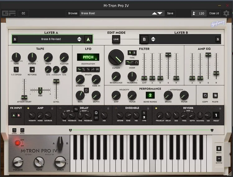
Task: Click the GForce logo
Action: (9, 13)
